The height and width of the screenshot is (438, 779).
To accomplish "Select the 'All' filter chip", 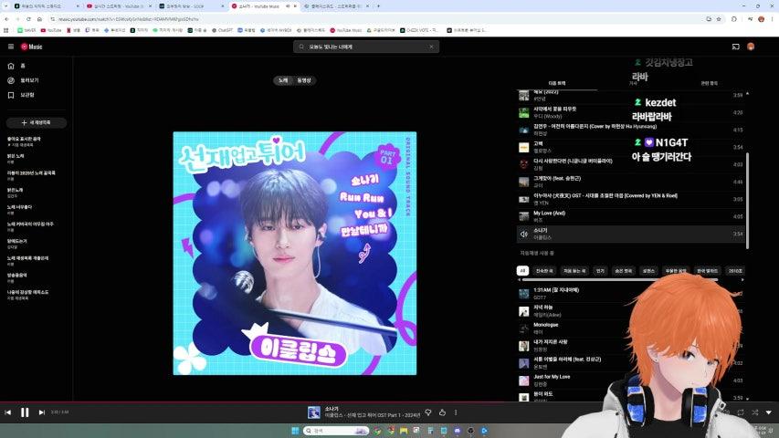I will tap(522, 271).
